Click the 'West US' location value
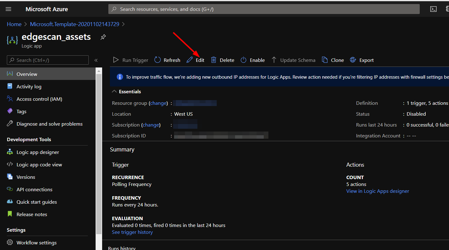 pos(183,114)
